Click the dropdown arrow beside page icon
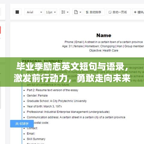144x144 pixels. [80, 12]
